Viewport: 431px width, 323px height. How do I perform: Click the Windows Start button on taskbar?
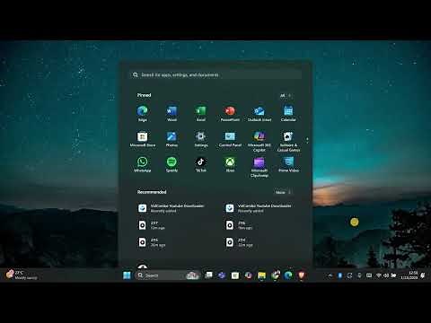click(x=127, y=275)
